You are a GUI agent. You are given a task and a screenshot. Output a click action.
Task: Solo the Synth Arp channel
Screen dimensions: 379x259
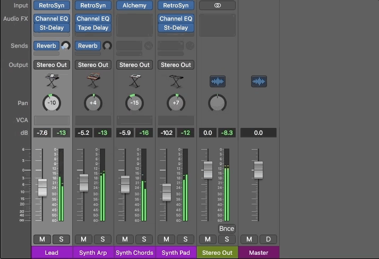(x=102, y=239)
